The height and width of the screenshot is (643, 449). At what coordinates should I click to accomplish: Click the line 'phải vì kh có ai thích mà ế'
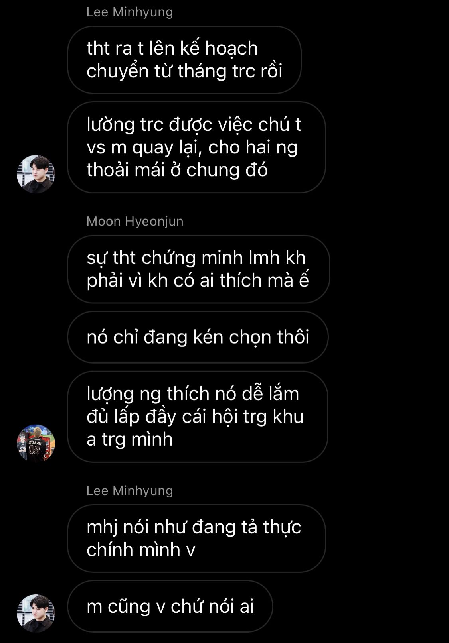click(x=198, y=281)
